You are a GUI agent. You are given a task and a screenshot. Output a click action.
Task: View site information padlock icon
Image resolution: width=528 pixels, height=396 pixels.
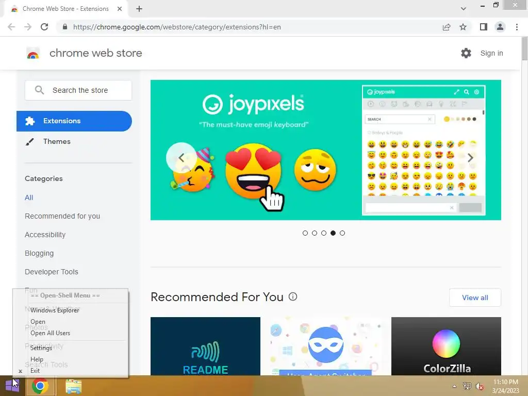pos(65,27)
